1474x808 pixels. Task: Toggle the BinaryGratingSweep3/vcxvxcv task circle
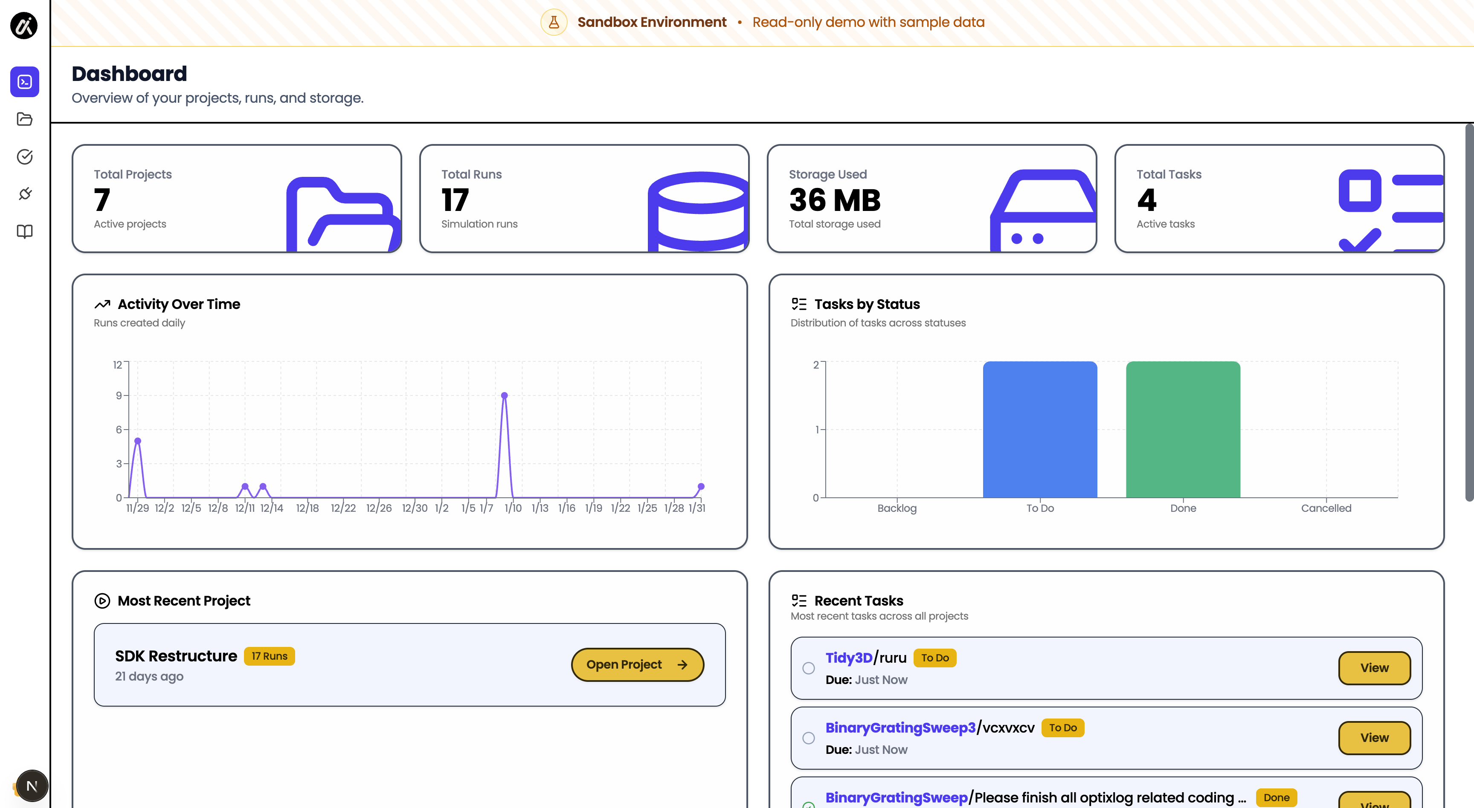click(x=808, y=738)
